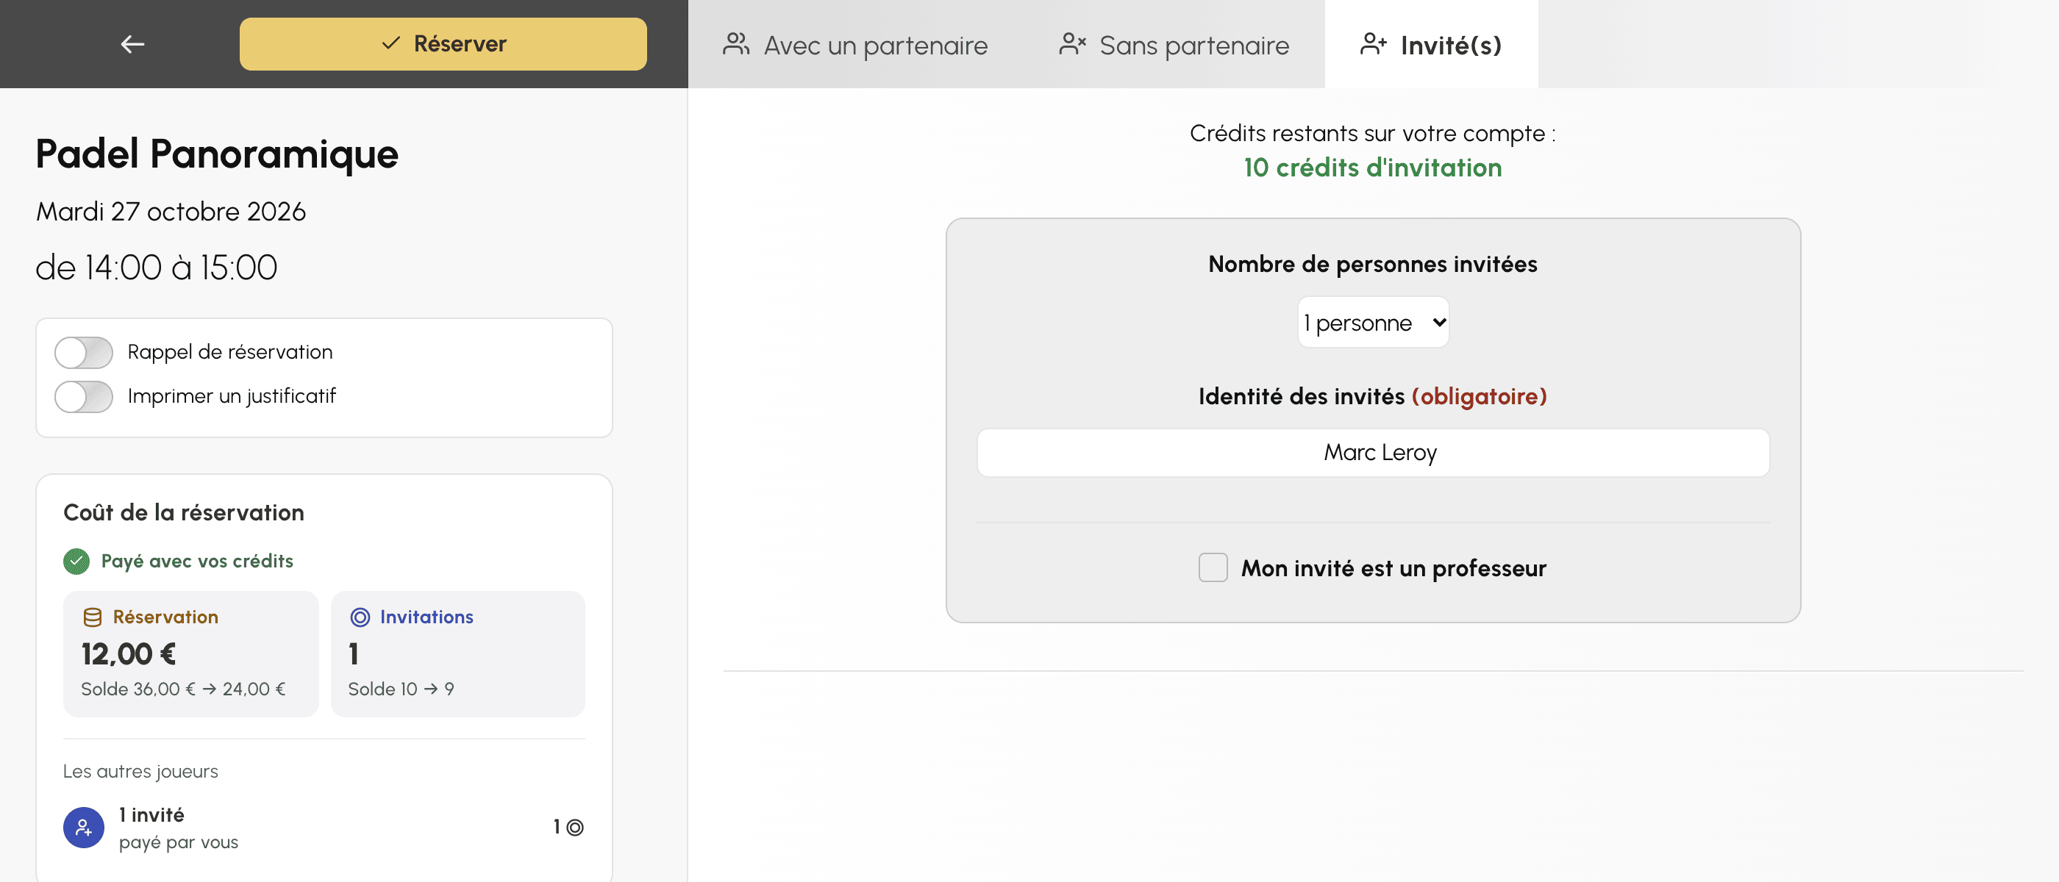Switch to Sans partenaire tab
This screenshot has height=882, width=2059.
[1174, 45]
